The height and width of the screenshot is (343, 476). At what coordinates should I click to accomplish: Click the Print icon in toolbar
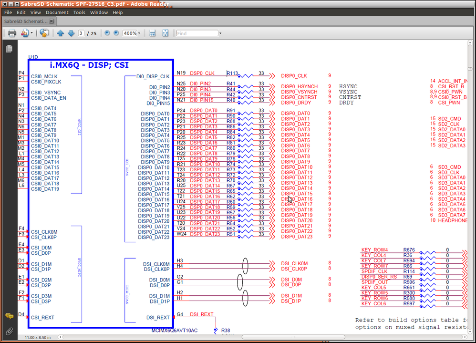pyautogui.click(x=12, y=33)
